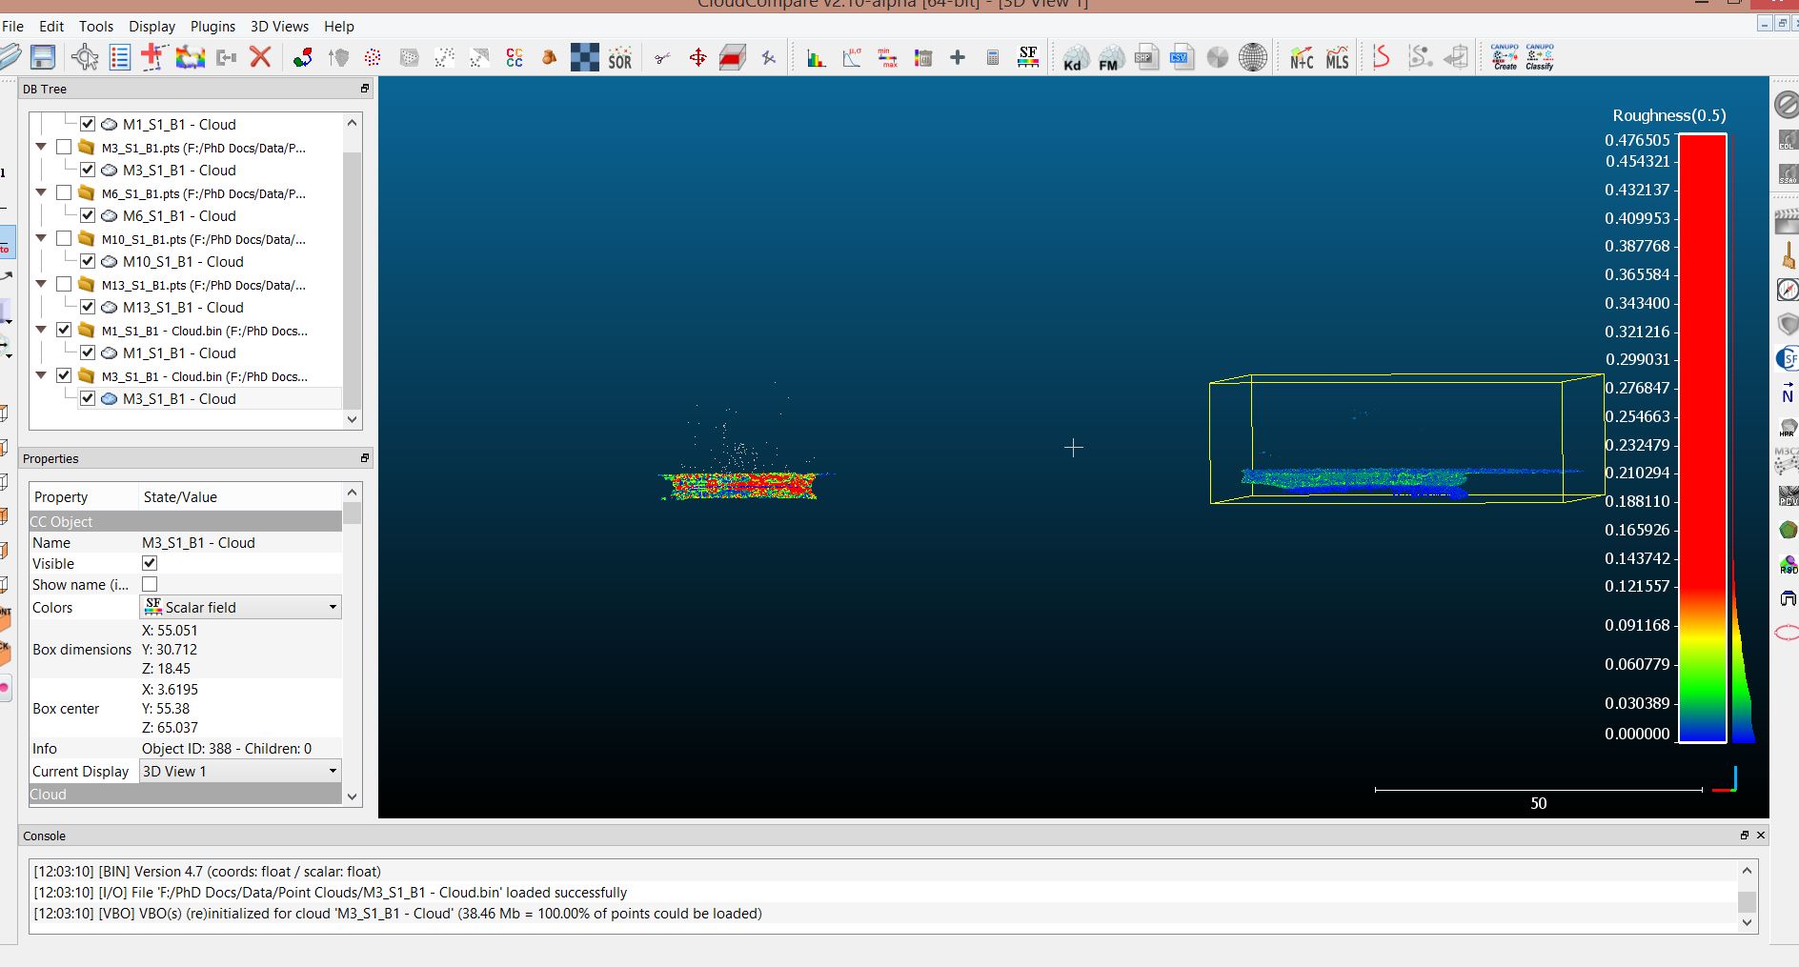Open the Colors Scalar field dropdown
This screenshot has height=967, width=1799.
[240, 607]
